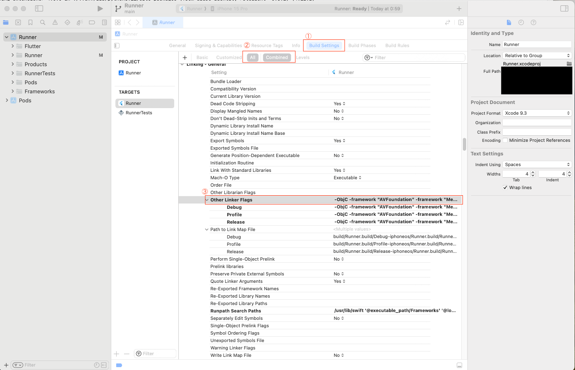
Task: Click the build settings vertical scrollbar
Action: 465,144
